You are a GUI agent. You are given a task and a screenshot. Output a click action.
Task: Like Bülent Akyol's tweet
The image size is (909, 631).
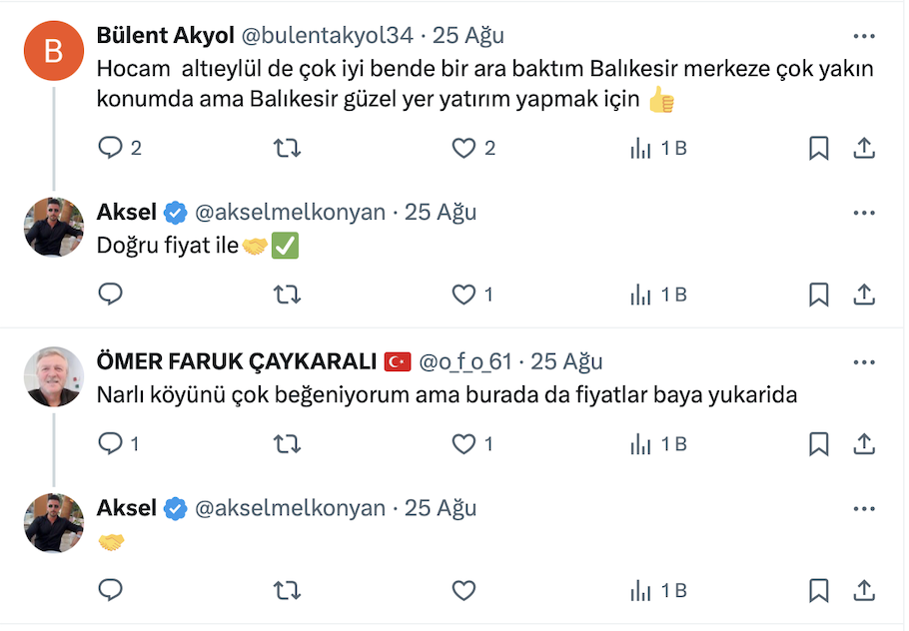point(463,148)
